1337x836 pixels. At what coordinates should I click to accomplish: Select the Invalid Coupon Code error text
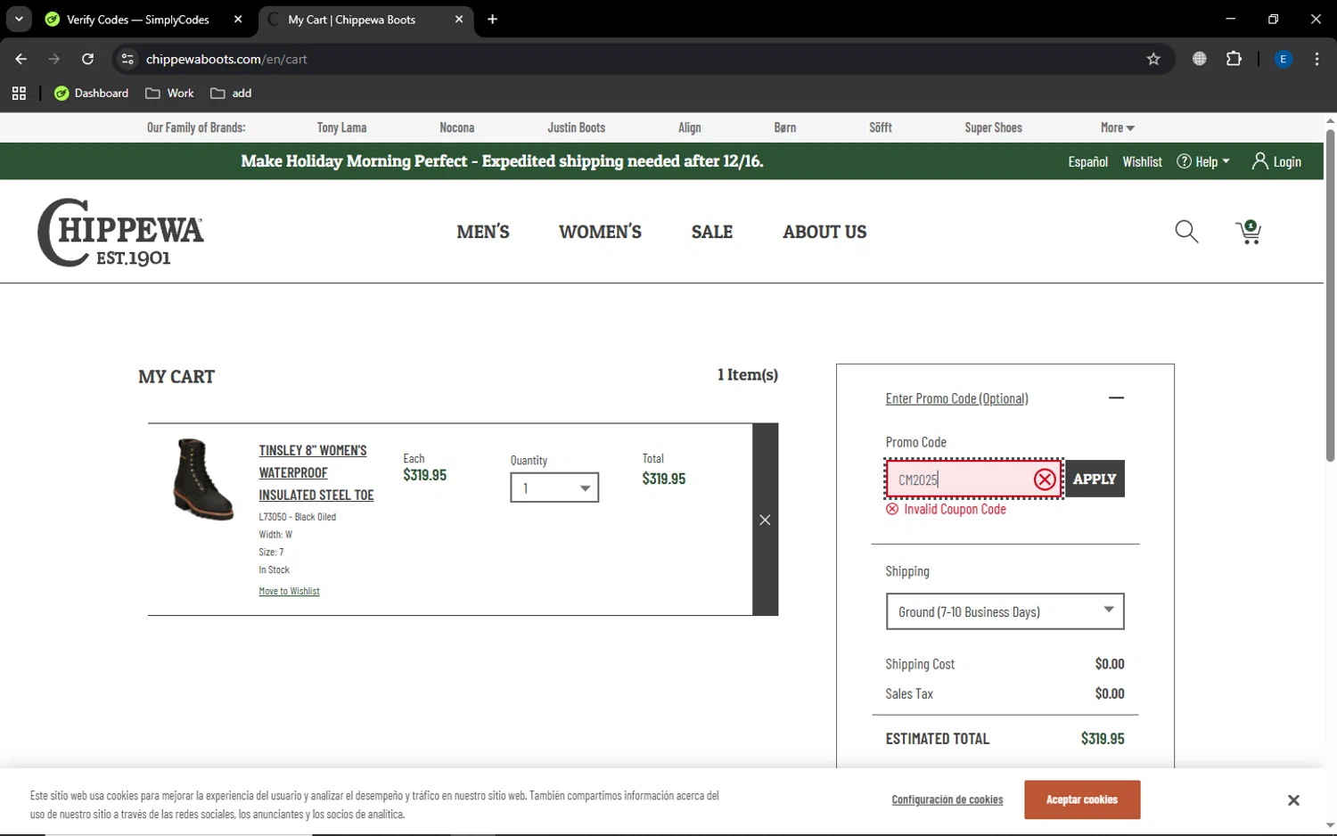pyautogui.click(x=955, y=509)
